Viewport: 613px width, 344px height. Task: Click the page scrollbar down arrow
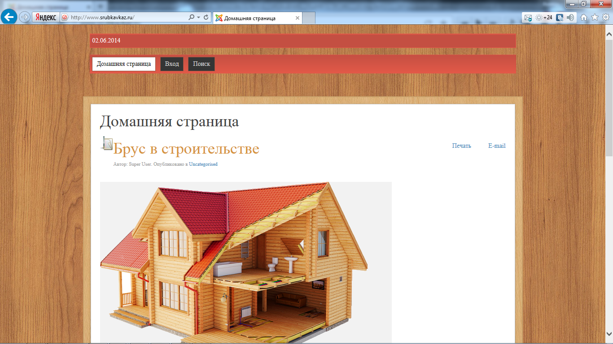click(x=609, y=335)
